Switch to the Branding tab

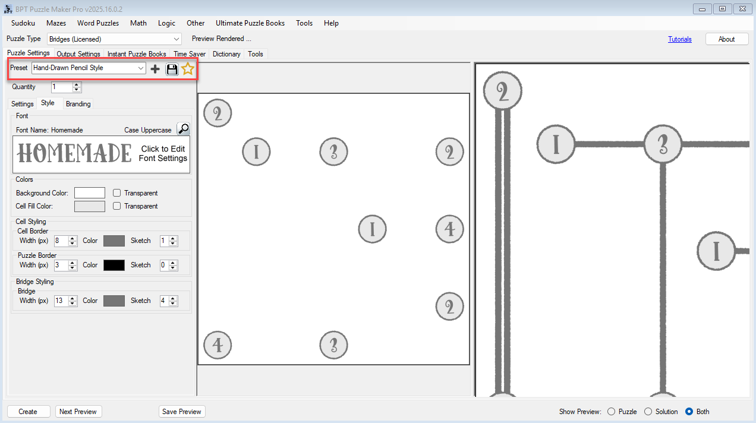click(x=78, y=103)
